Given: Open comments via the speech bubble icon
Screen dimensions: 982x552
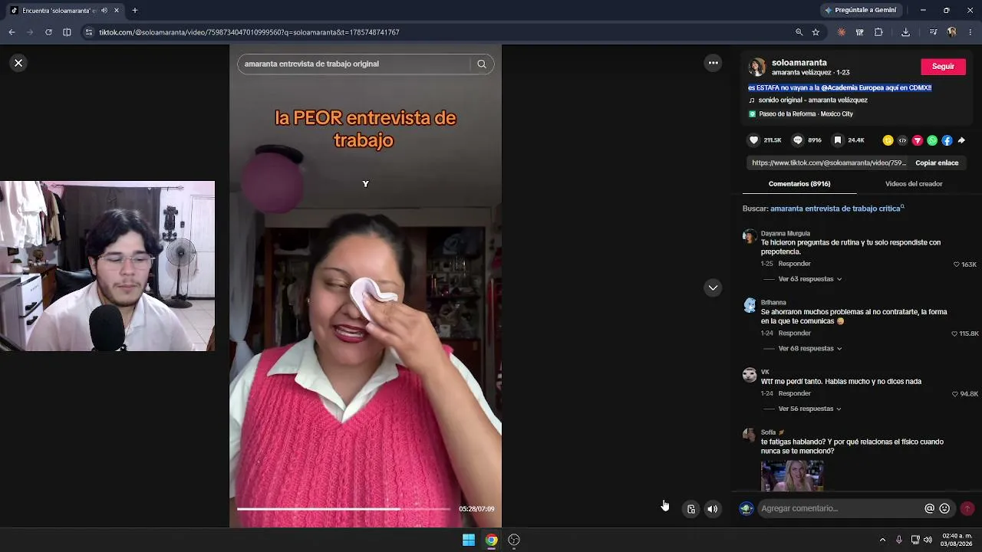Looking at the screenshot, I should [798, 140].
